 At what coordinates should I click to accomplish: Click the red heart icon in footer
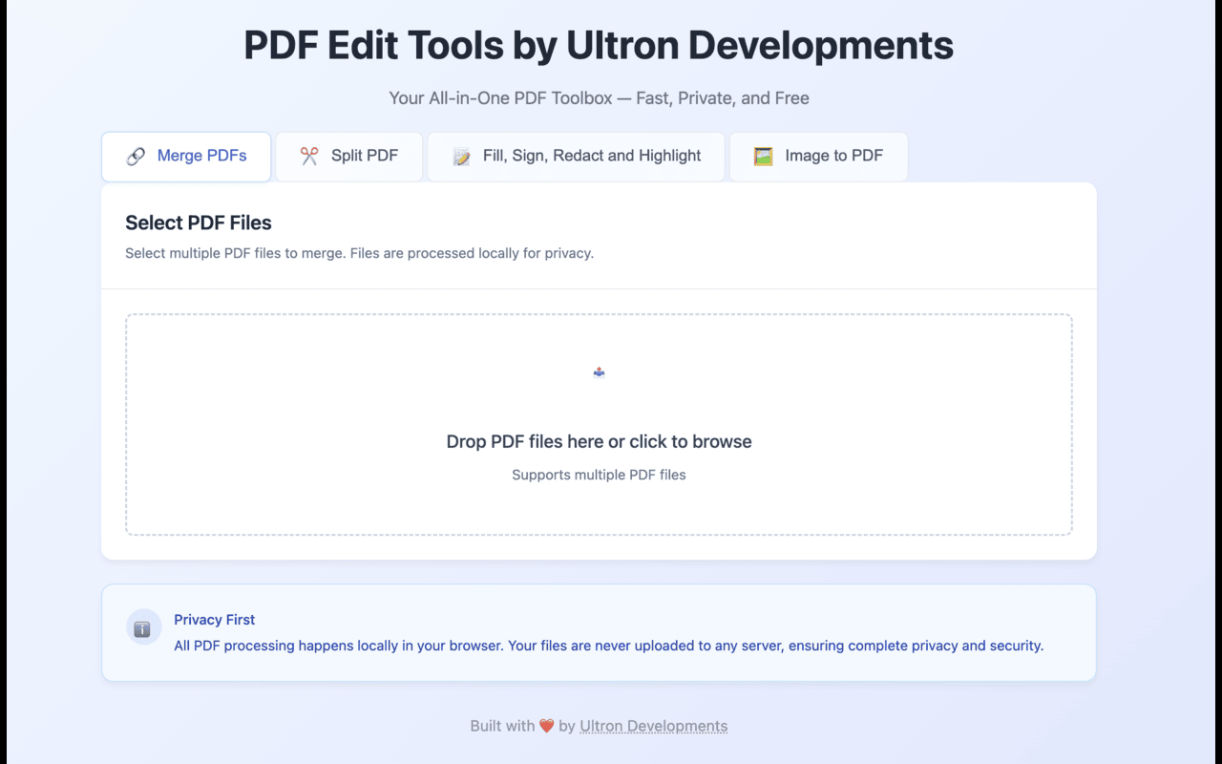546,726
